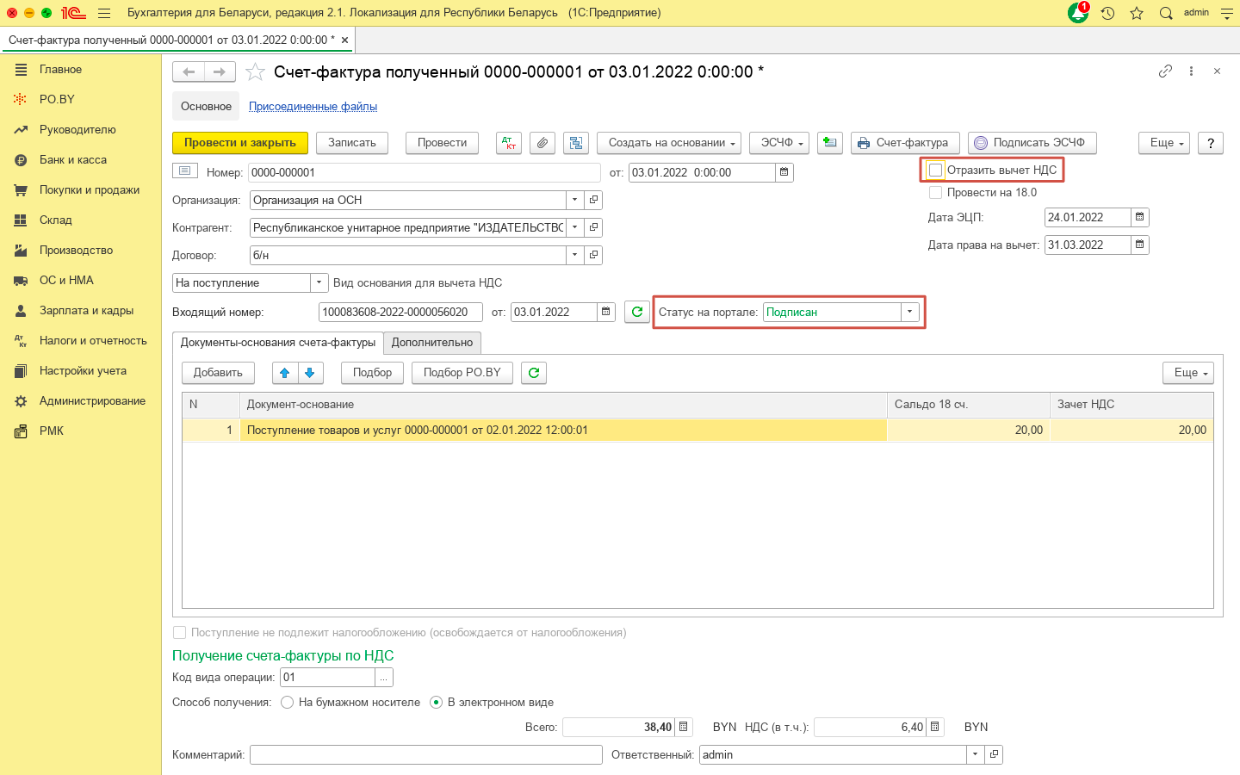Copy link to document icon
The image size is (1240, 775).
[x=1165, y=71]
